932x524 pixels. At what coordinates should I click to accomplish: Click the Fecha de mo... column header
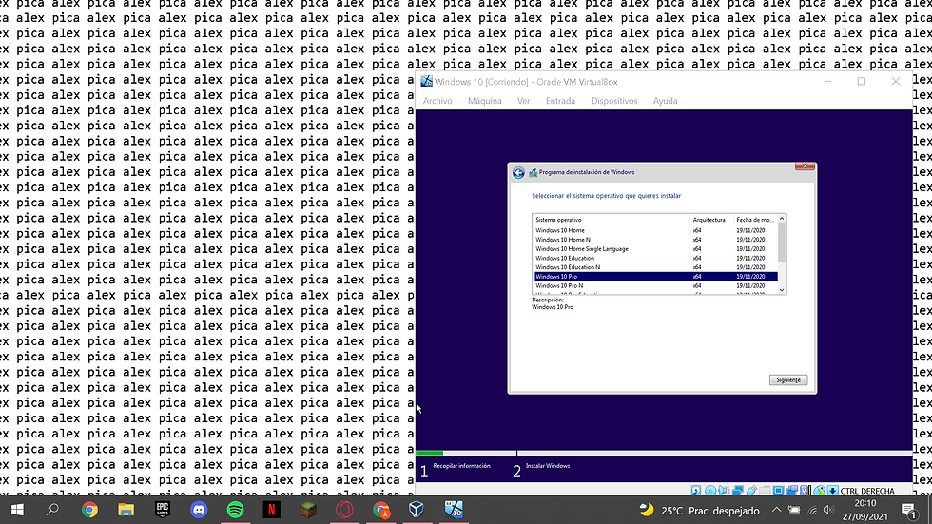coord(755,220)
